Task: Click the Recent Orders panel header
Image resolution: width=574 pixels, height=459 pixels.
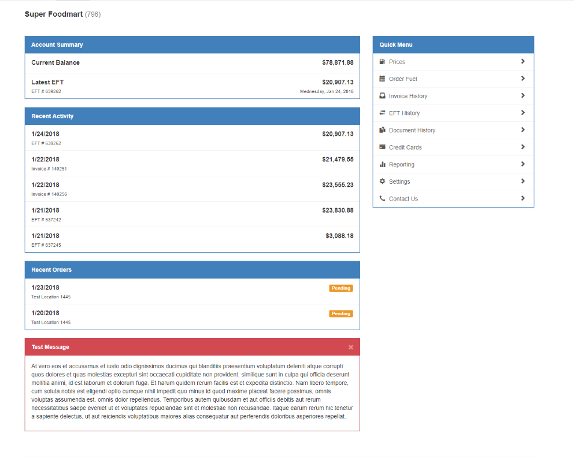Action: point(192,270)
